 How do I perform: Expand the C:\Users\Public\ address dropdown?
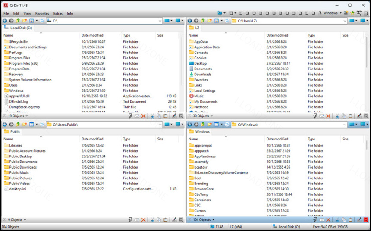tap(160, 125)
